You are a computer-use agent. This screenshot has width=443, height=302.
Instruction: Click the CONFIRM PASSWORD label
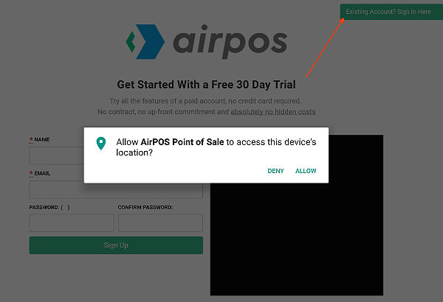click(145, 207)
